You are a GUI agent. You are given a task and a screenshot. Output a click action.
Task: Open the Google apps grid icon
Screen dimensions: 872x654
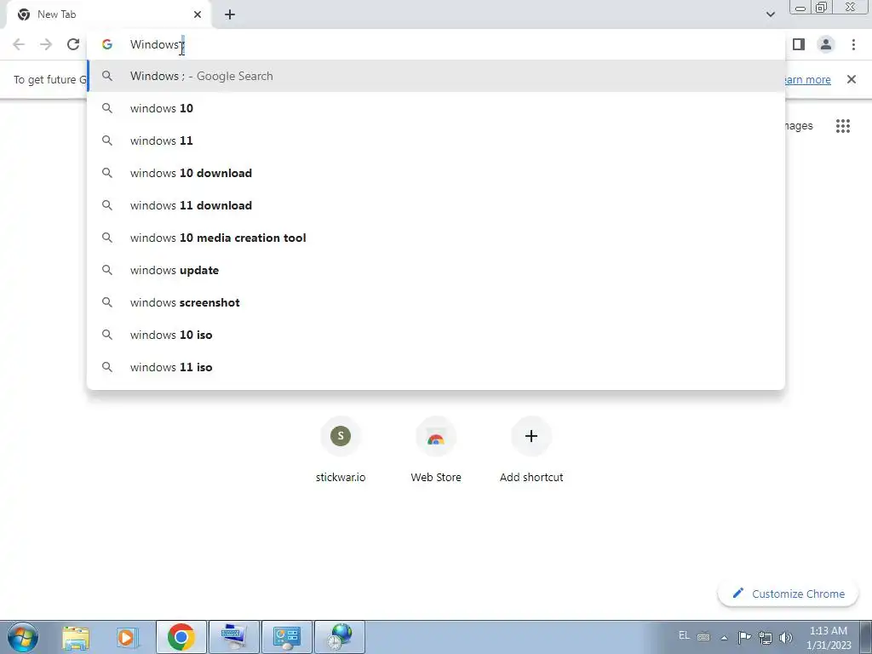click(842, 126)
